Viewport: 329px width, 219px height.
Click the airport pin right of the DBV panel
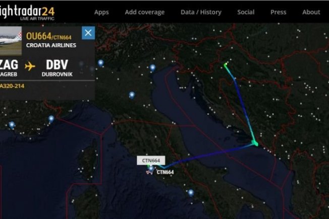coord(101,63)
